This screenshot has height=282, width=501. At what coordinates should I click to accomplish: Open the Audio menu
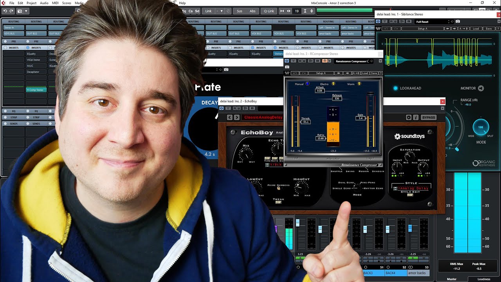[x=44, y=3]
